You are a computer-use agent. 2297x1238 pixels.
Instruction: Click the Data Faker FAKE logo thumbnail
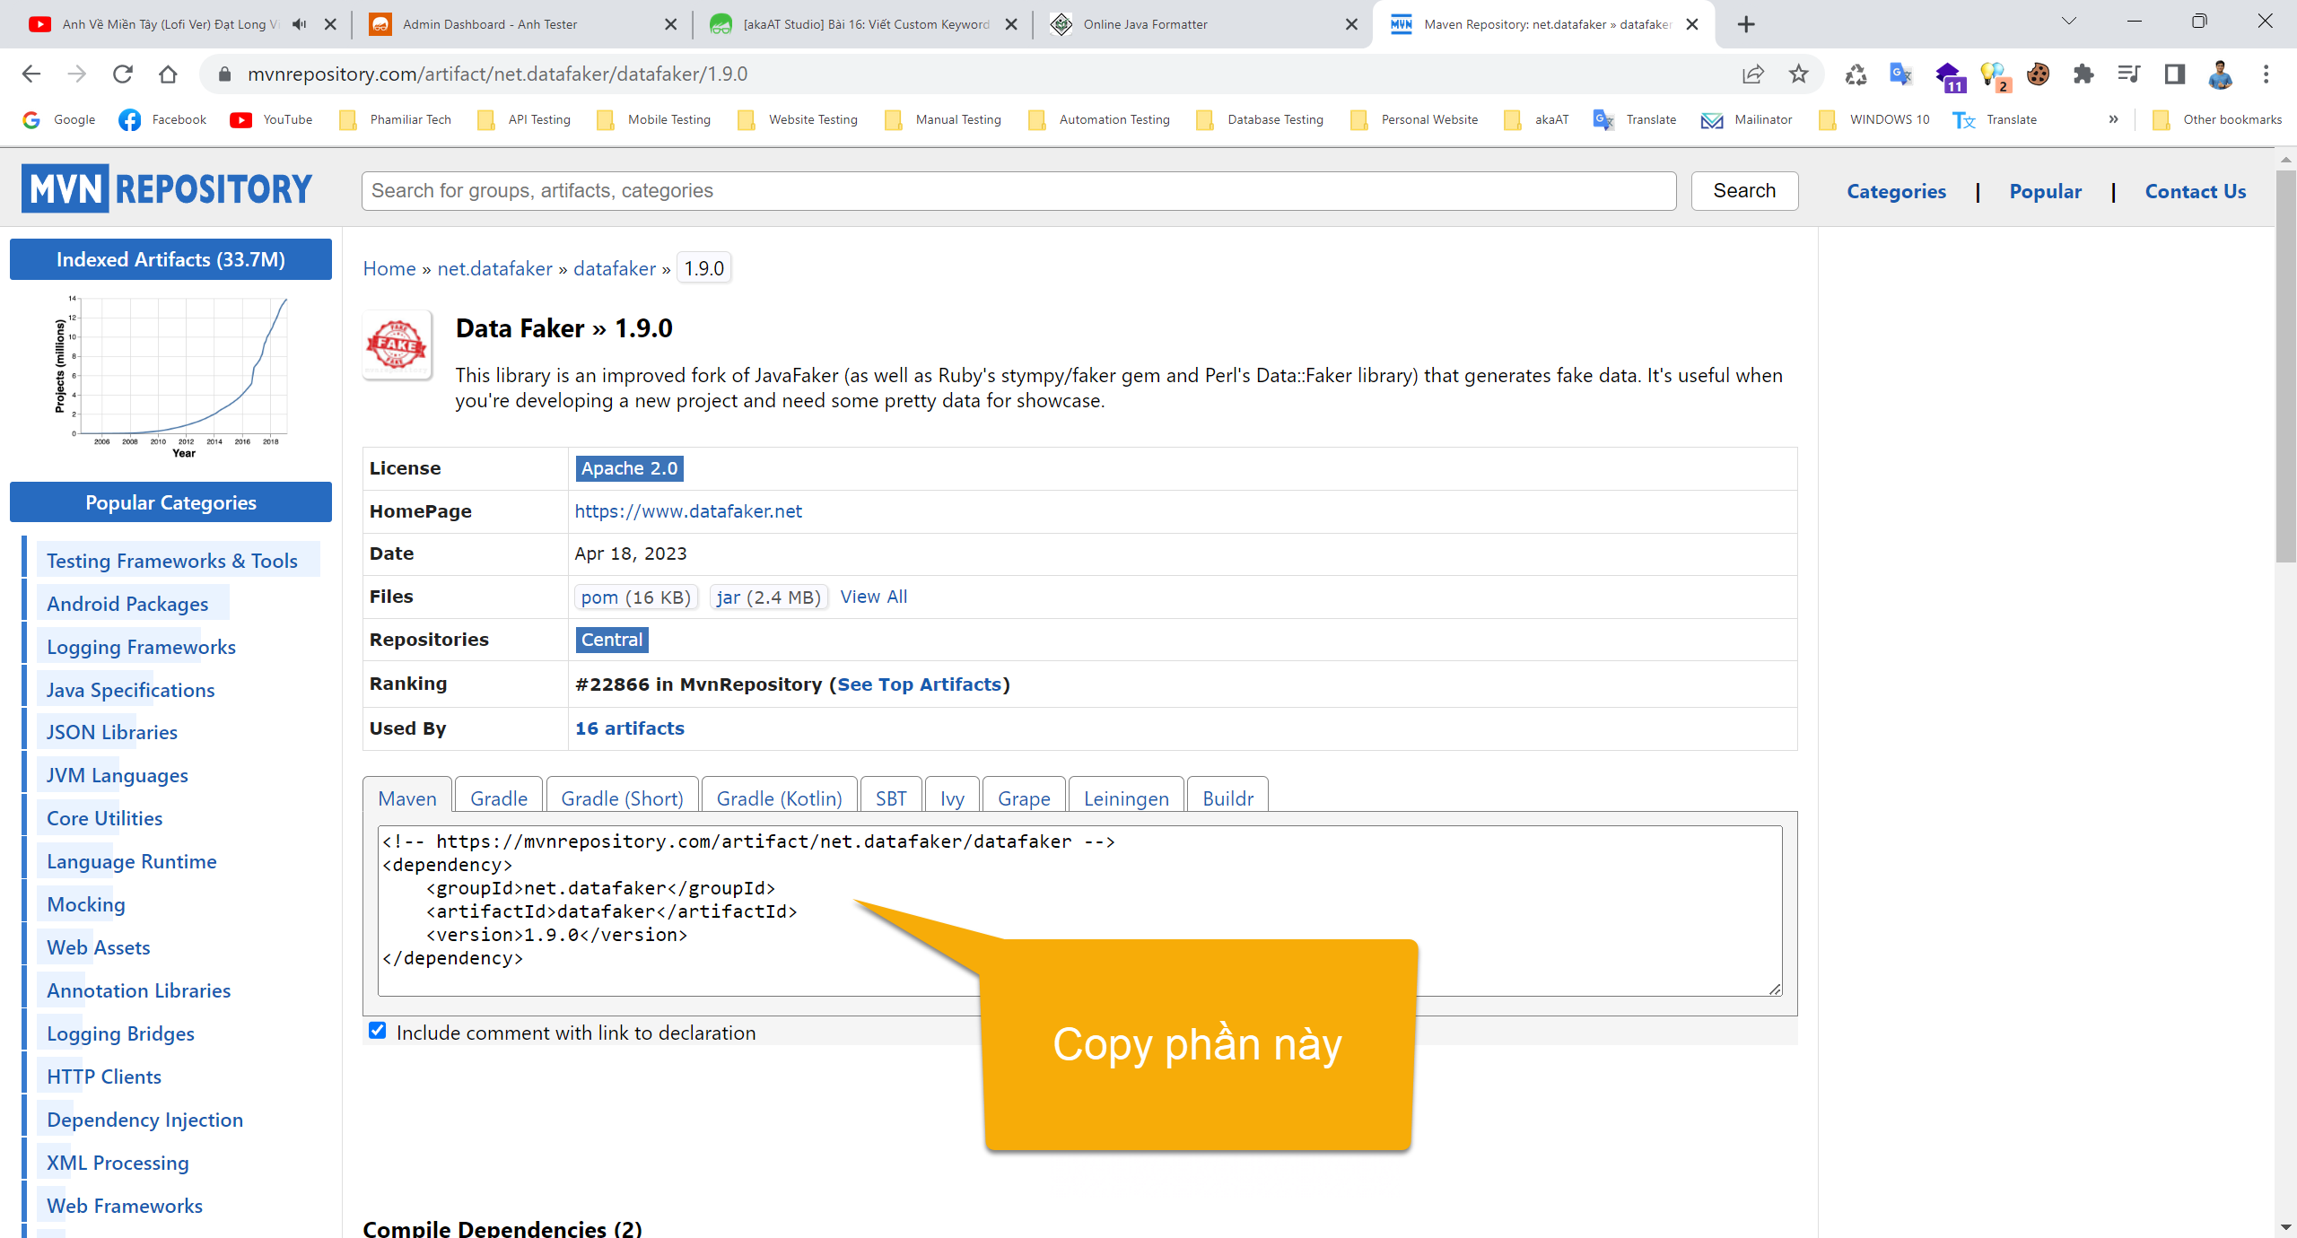click(397, 344)
